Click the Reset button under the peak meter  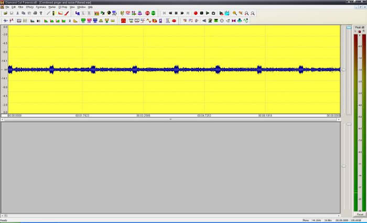tap(360, 214)
